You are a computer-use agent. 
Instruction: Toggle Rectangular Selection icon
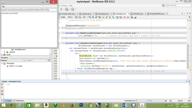103,17
